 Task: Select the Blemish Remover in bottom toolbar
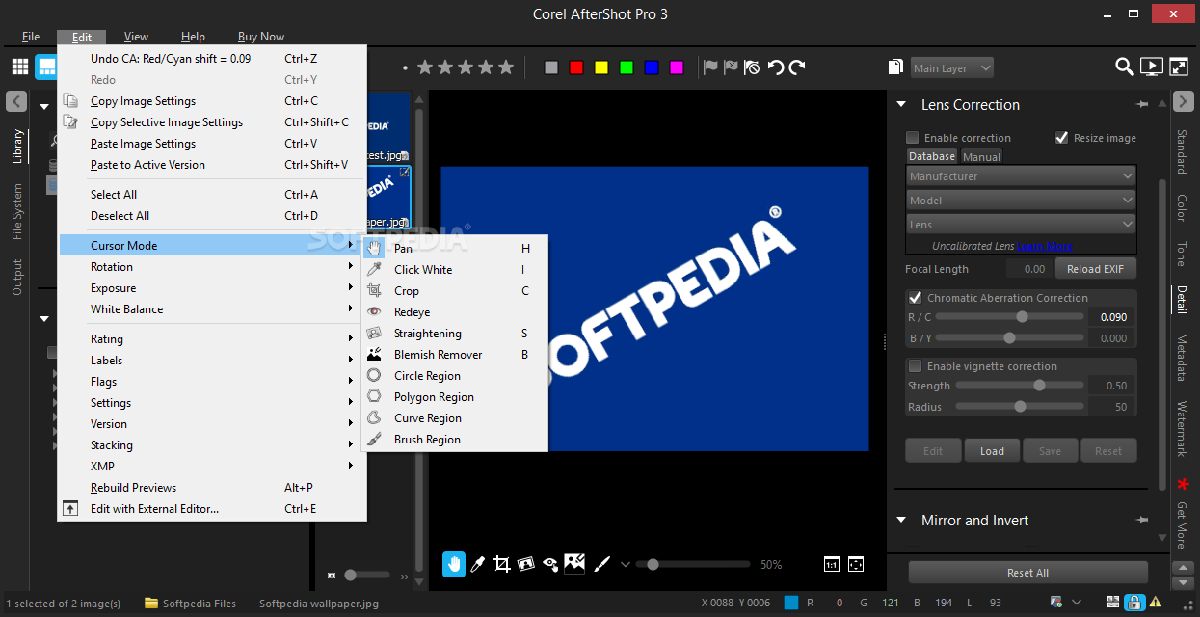click(575, 564)
